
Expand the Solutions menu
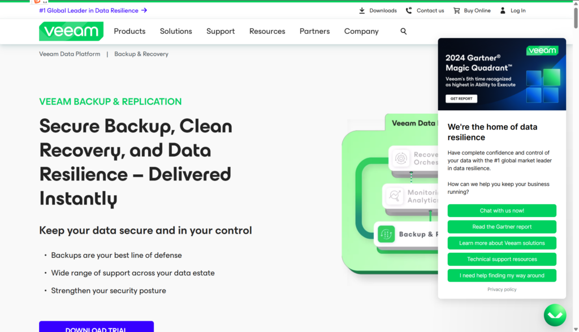[176, 31]
